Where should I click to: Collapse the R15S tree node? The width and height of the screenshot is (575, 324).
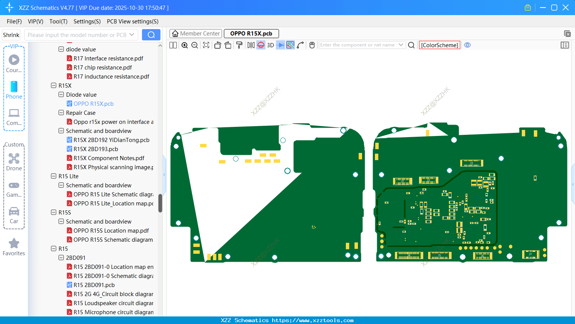coord(54,212)
